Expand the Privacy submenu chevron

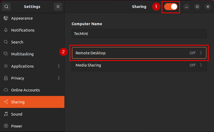click(x=59, y=78)
